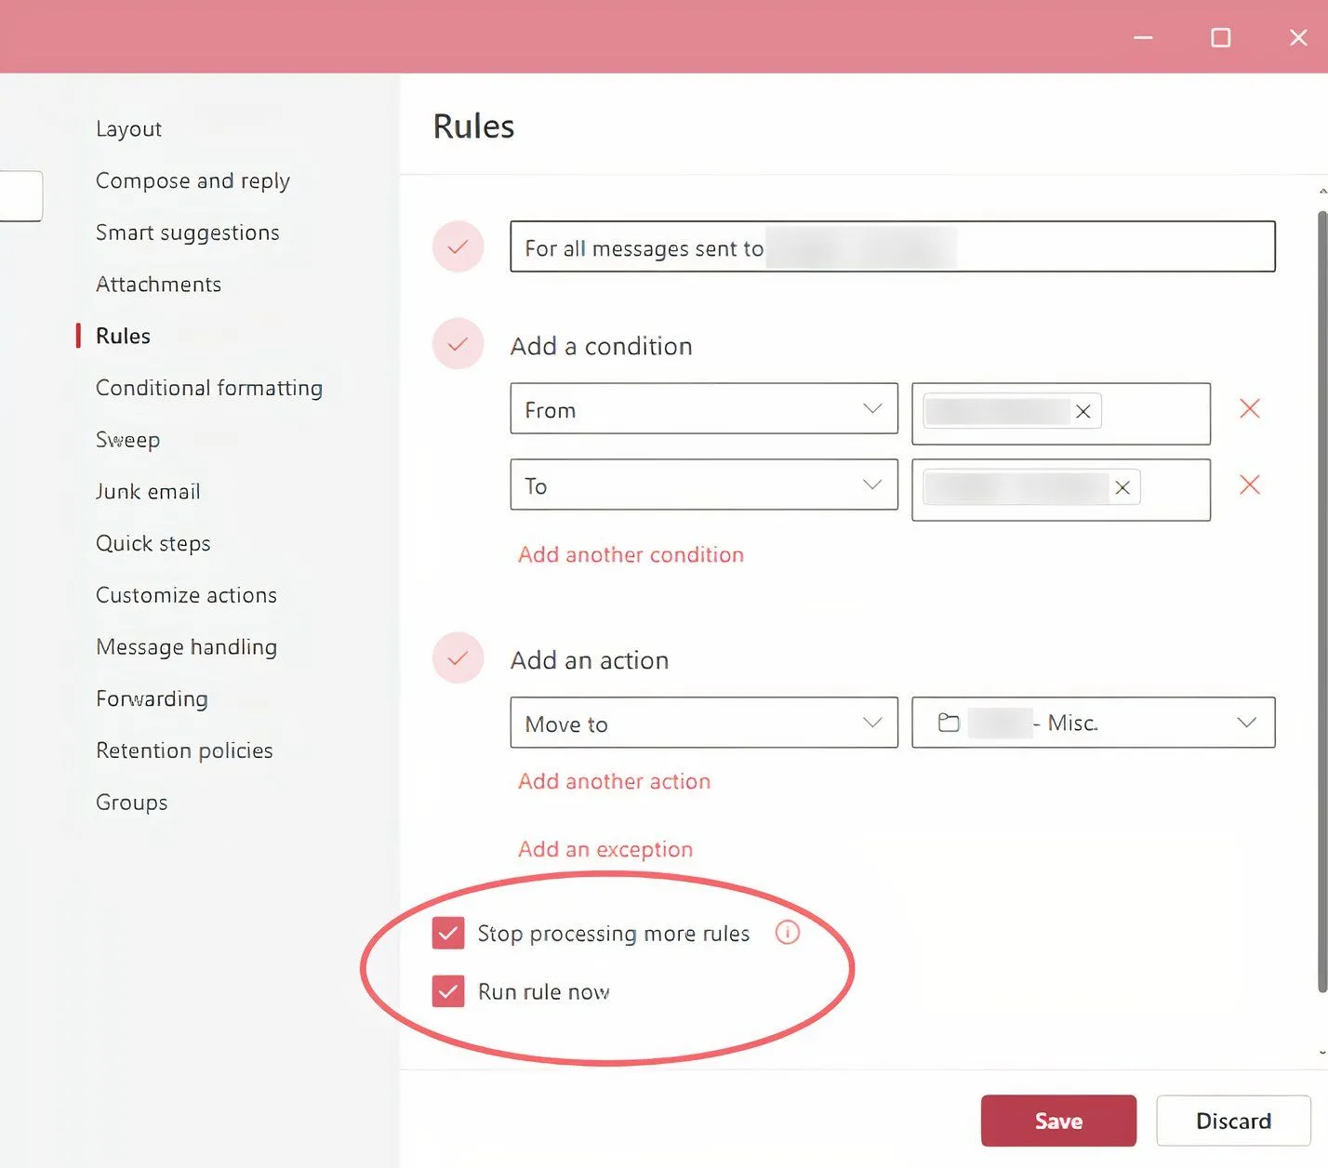Open info tooltip for stop processing more rules
This screenshot has height=1168, width=1328.
[787, 933]
